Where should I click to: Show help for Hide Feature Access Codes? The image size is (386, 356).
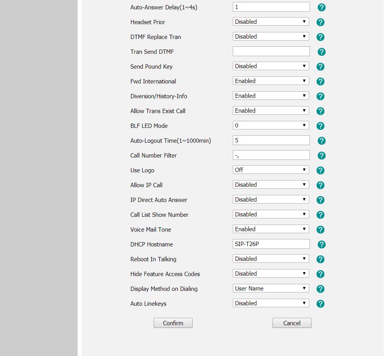[x=320, y=274]
